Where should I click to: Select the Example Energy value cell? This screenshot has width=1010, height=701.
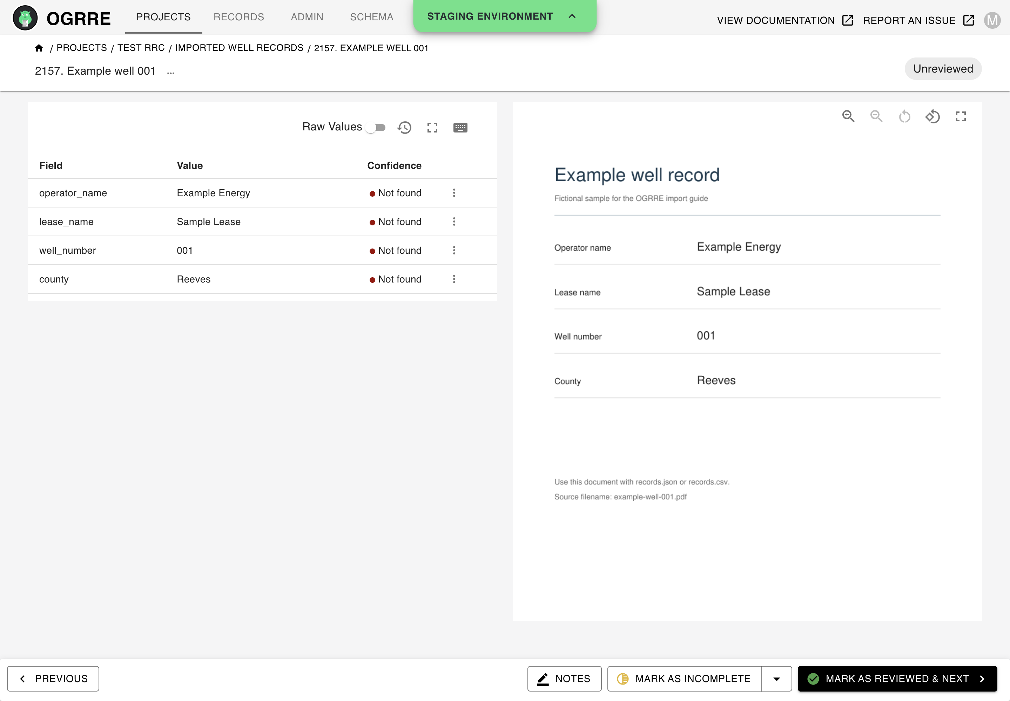[213, 193]
